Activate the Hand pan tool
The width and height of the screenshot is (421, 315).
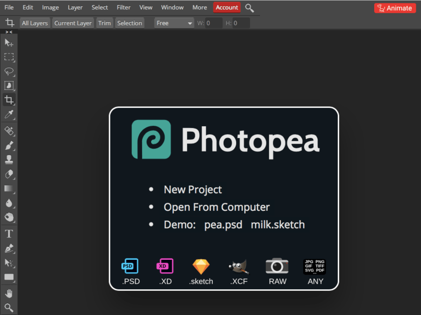click(x=9, y=294)
